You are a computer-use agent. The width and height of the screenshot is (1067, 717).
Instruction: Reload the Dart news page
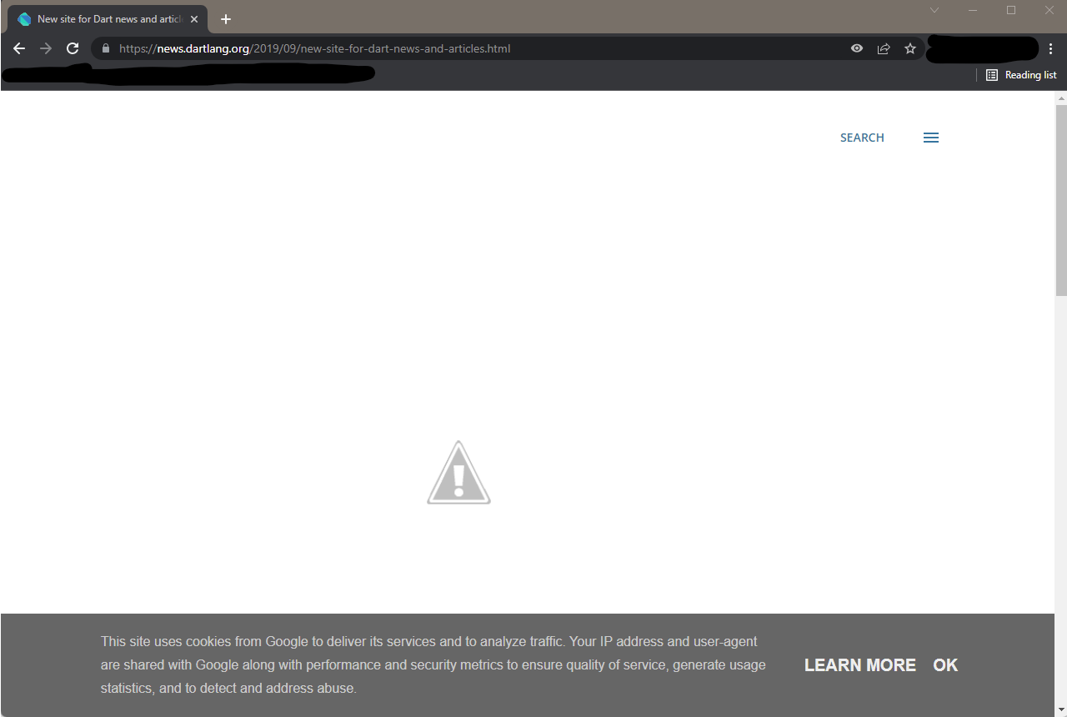point(72,48)
